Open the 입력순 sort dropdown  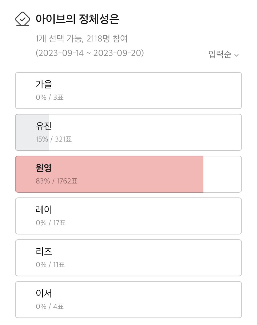point(220,55)
